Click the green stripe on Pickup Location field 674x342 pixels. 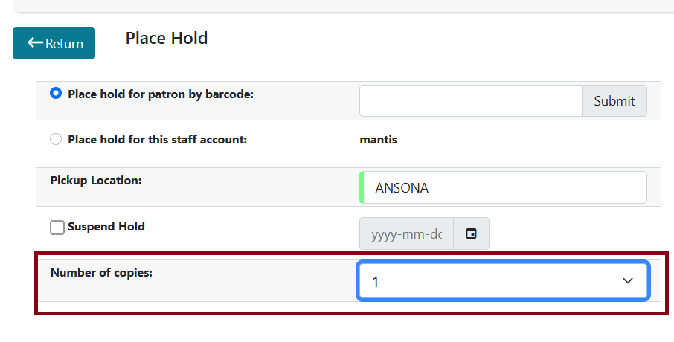(362, 188)
